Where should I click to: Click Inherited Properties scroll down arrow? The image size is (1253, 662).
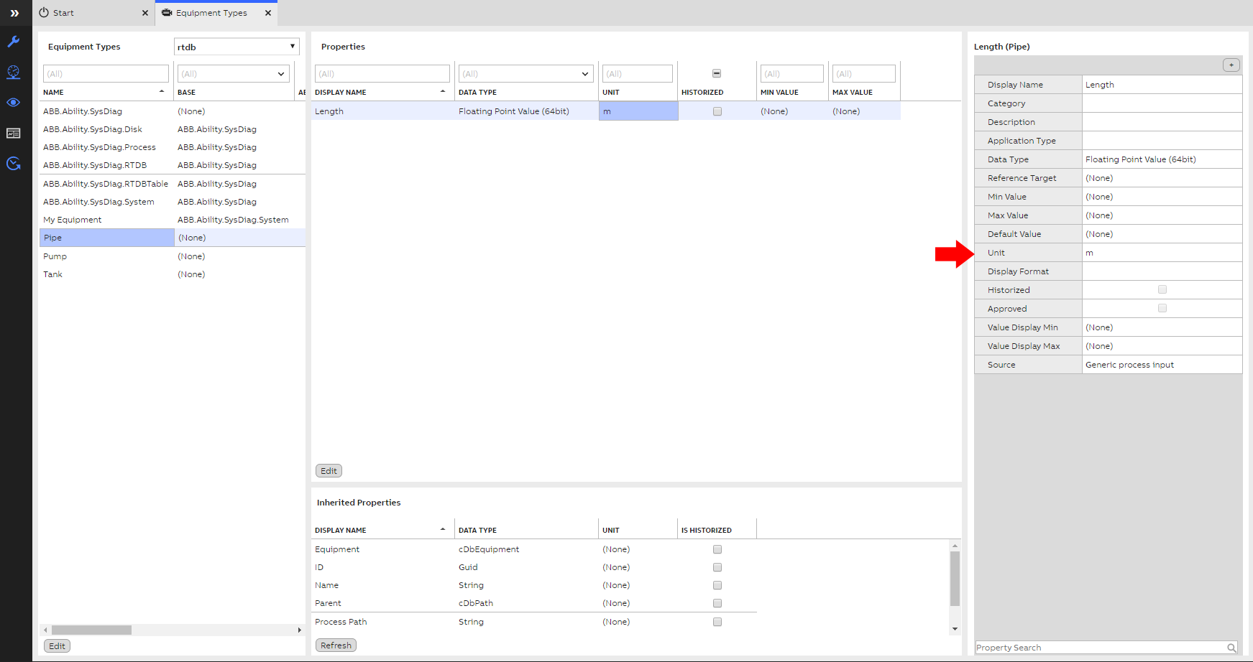point(955,629)
